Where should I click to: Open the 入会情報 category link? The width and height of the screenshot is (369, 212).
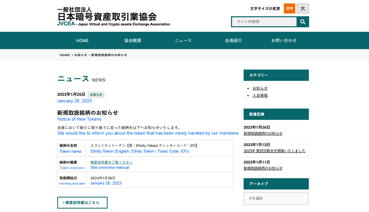260,95
